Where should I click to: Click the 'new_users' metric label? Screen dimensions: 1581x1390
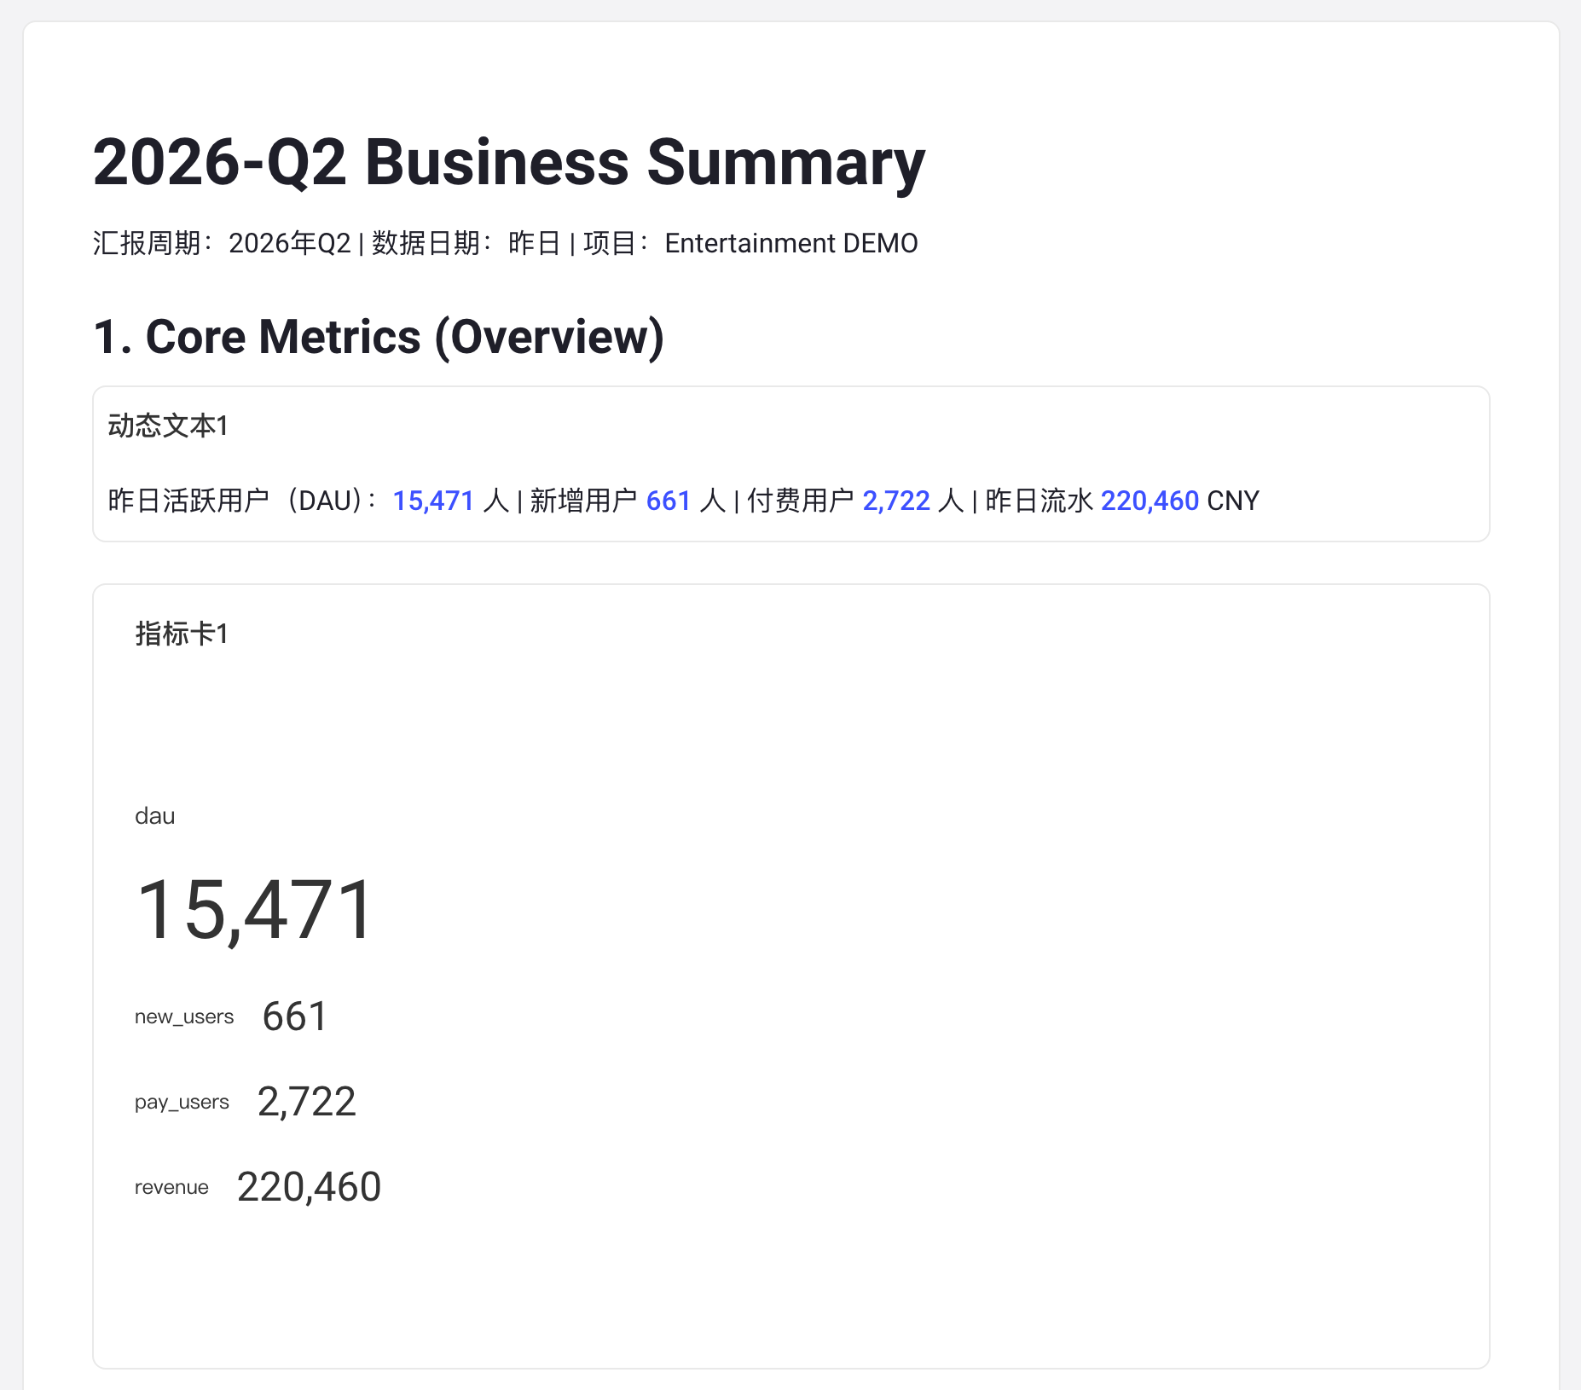pos(184,1016)
